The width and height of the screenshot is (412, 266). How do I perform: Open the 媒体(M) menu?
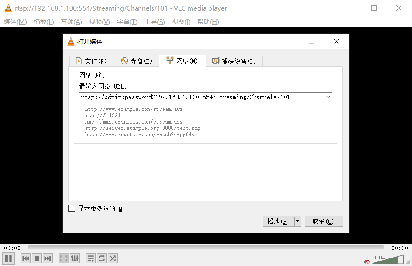click(x=15, y=22)
